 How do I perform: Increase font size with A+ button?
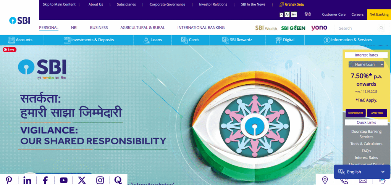[294, 14]
